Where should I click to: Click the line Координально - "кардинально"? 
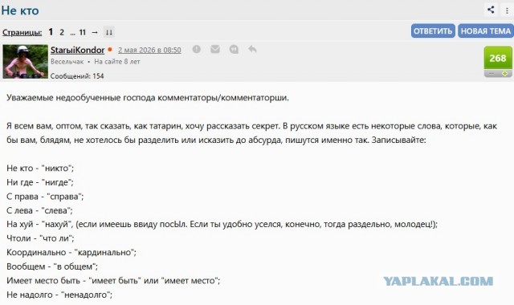coord(71,252)
